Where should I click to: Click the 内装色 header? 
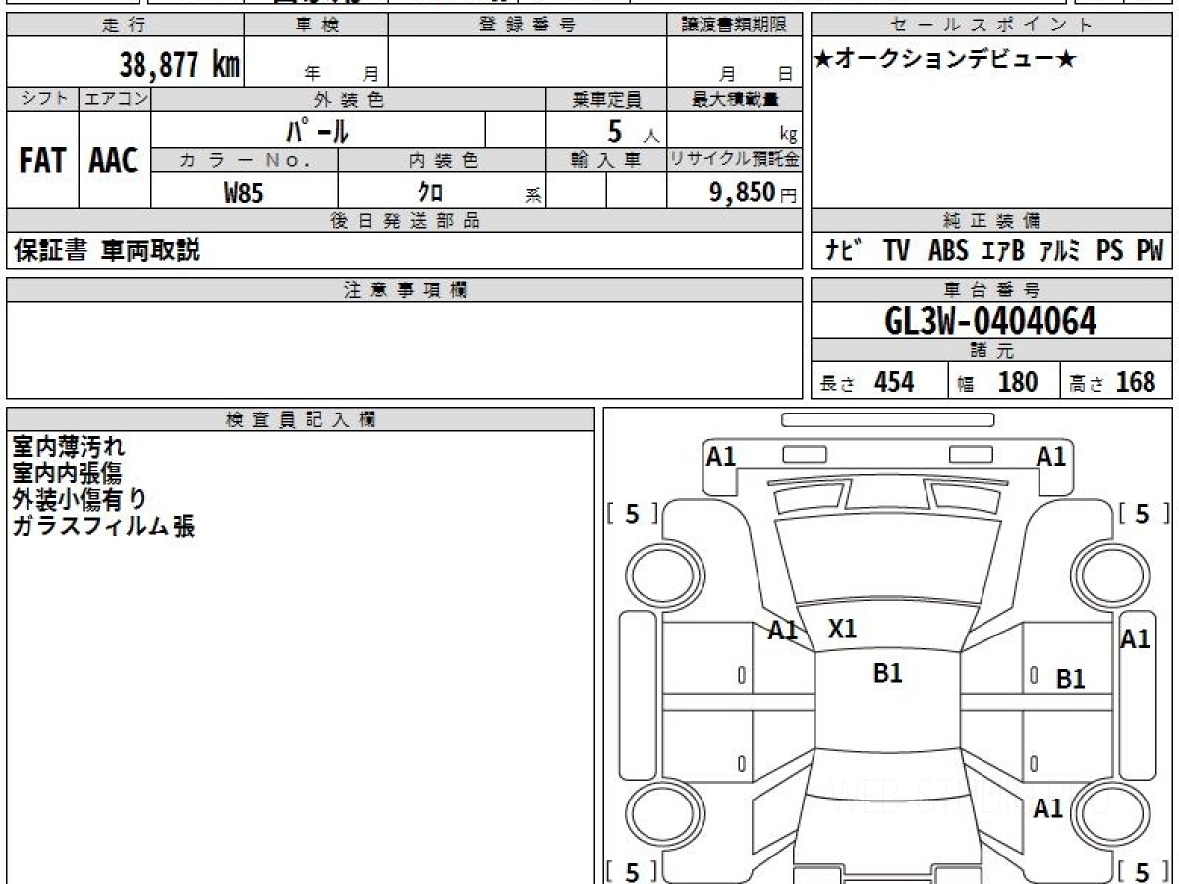pos(442,160)
